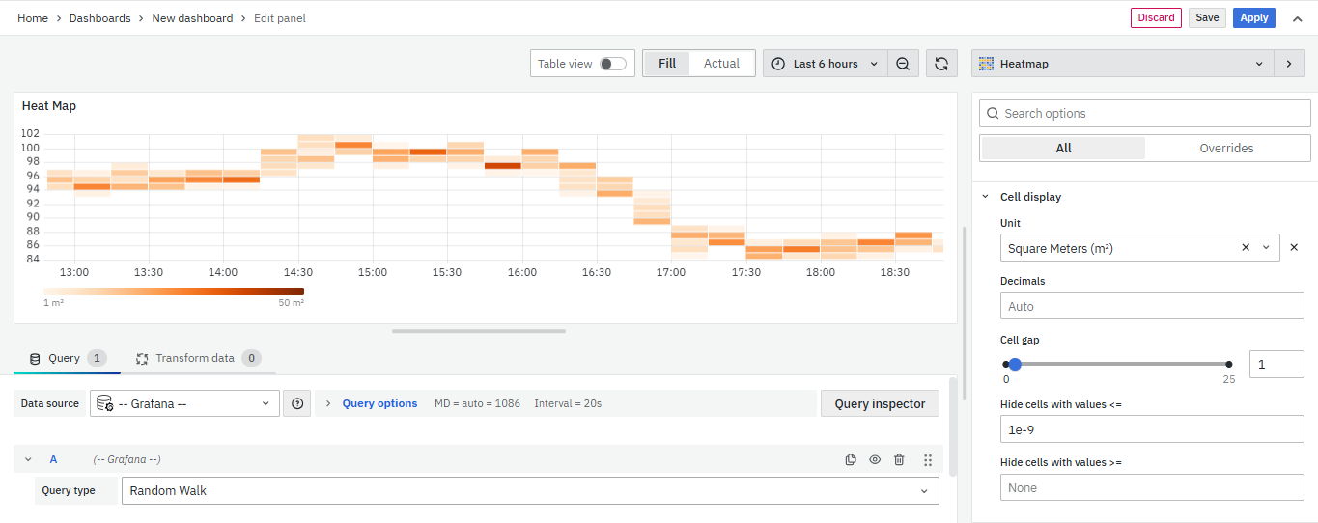This screenshot has width=1318, height=523.
Task: Open the Query inspector
Action: pos(879,403)
